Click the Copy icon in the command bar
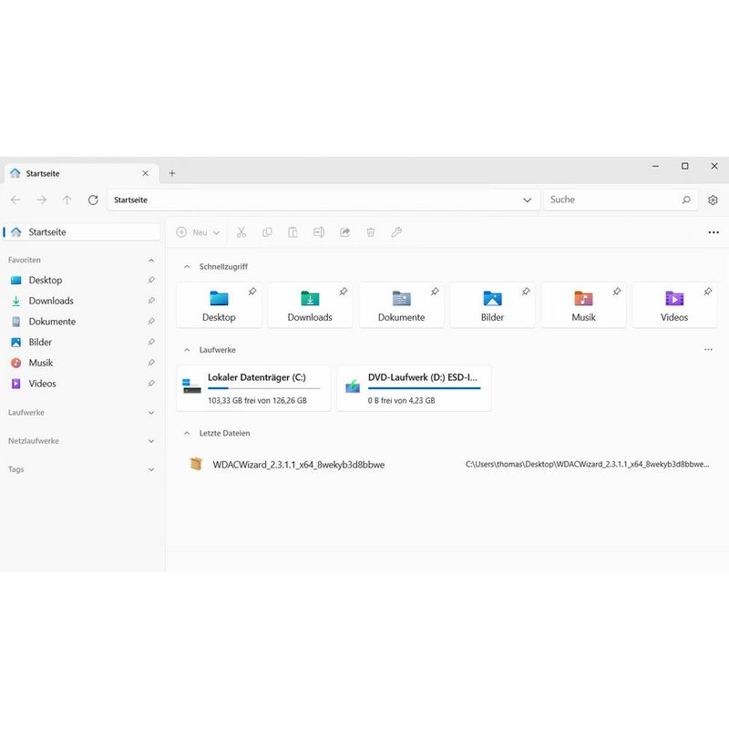The image size is (729, 729). (x=266, y=232)
